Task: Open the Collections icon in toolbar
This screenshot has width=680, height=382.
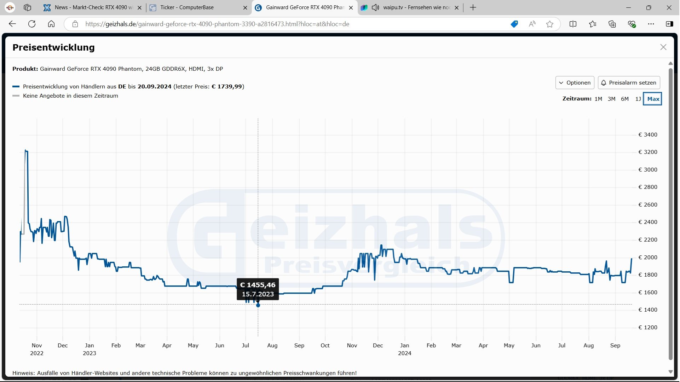Action: (x=612, y=24)
